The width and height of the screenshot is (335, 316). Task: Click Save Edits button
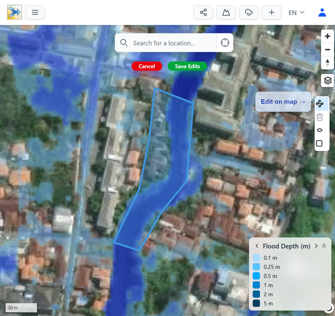point(187,66)
